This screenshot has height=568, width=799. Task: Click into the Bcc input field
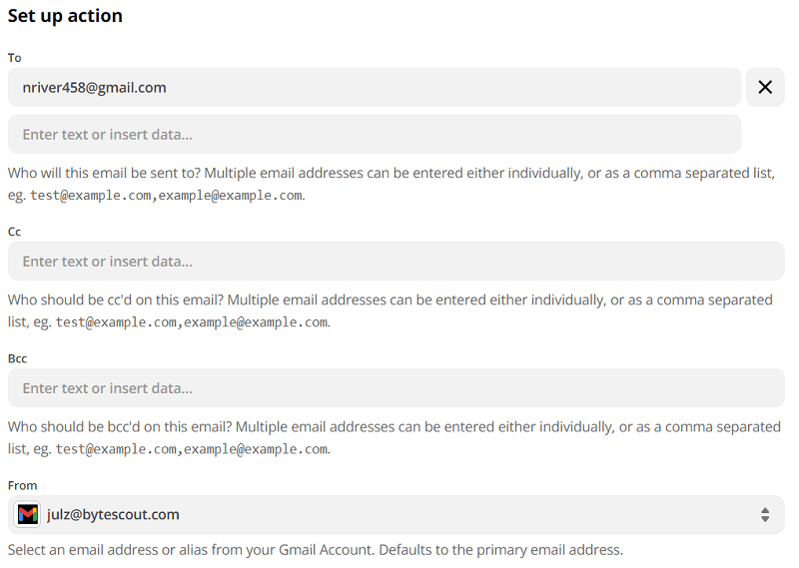pos(396,388)
